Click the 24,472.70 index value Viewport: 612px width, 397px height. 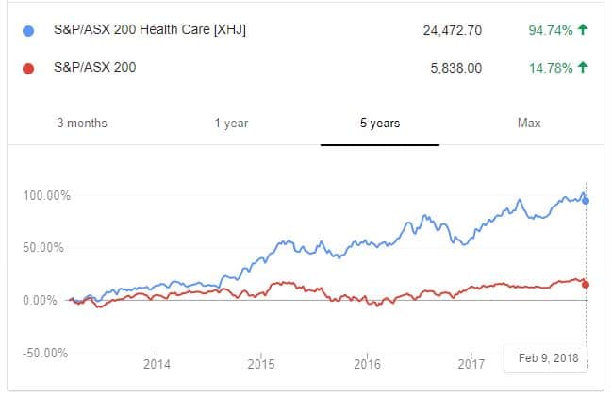(453, 30)
